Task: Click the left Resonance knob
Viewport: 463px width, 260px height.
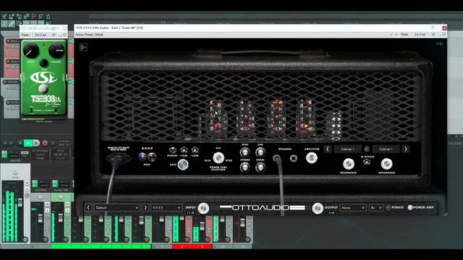Action: click(x=349, y=164)
